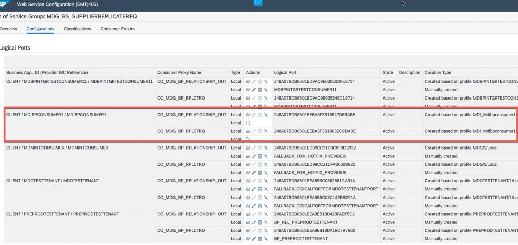
Task: Delete BP_REL_PREPRODTESTTENANT logical port
Action: pyautogui.click(x=260, y=222)
